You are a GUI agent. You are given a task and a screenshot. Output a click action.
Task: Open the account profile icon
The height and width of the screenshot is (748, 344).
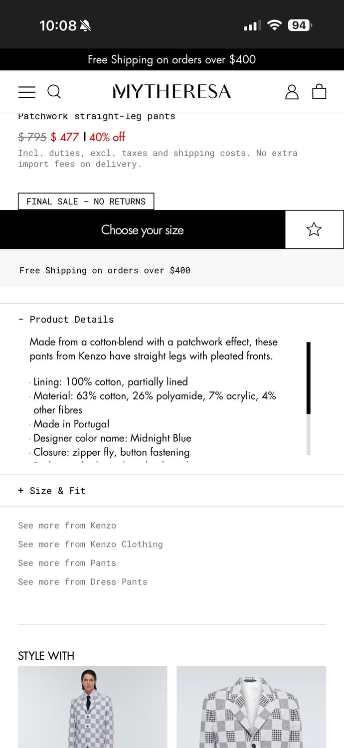pyautogui.click(x=292, y=92)
